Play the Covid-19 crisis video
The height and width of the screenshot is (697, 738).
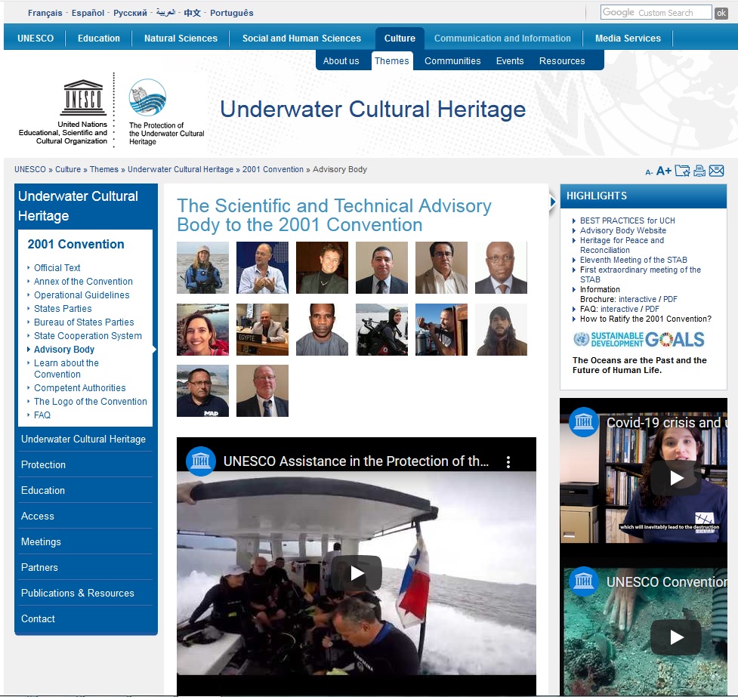click(x=675, y=478)
